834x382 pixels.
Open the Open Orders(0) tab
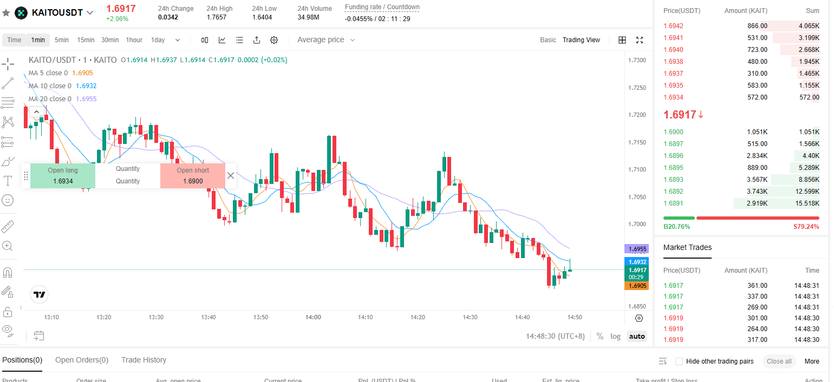click(x=82, y=360)
